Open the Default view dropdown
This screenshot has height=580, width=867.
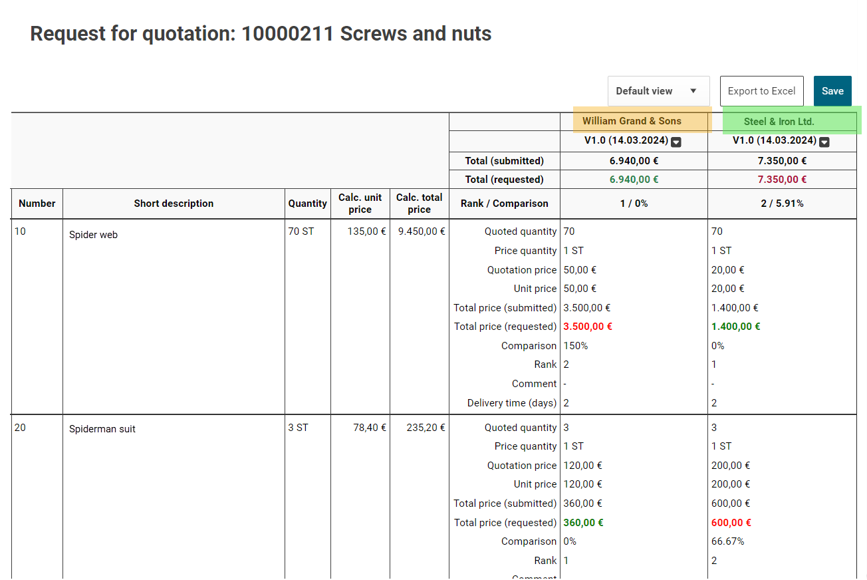pyautogui.click(x=658, y=91)
